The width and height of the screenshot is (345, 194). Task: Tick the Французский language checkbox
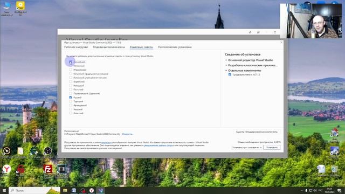point(71,106)
